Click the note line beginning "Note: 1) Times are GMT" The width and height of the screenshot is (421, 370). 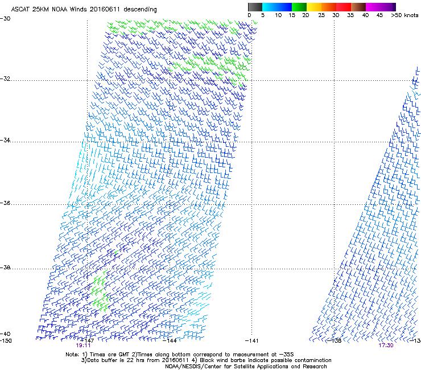pyautogui.click(x=180, y=355)
